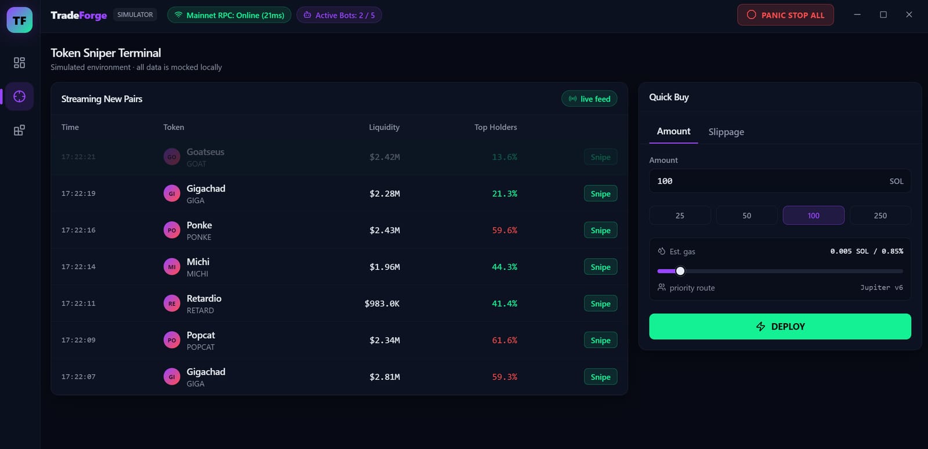
Task: Select the 25 SOL preset
Action: pos(680,215)
